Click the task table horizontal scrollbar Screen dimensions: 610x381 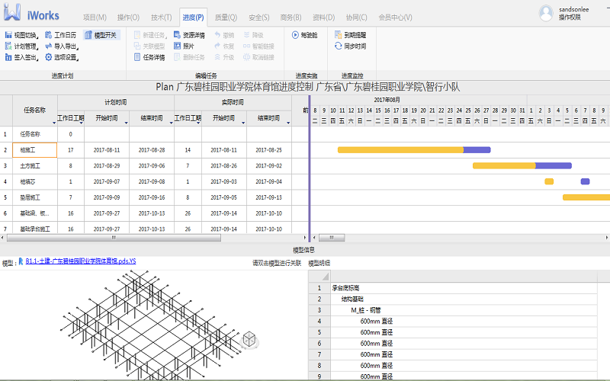tap(114, 238)
